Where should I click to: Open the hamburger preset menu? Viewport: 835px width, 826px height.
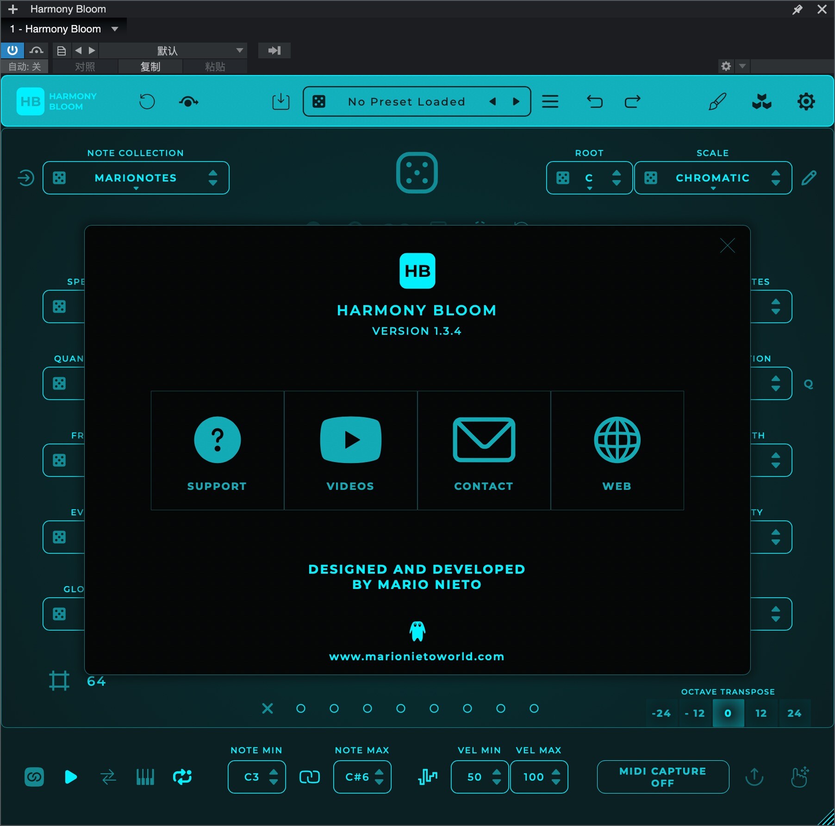550,101
